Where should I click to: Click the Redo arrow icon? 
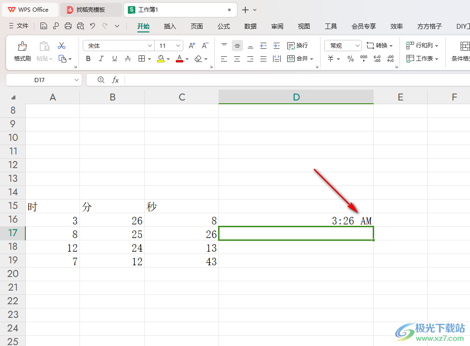(105, 26)
